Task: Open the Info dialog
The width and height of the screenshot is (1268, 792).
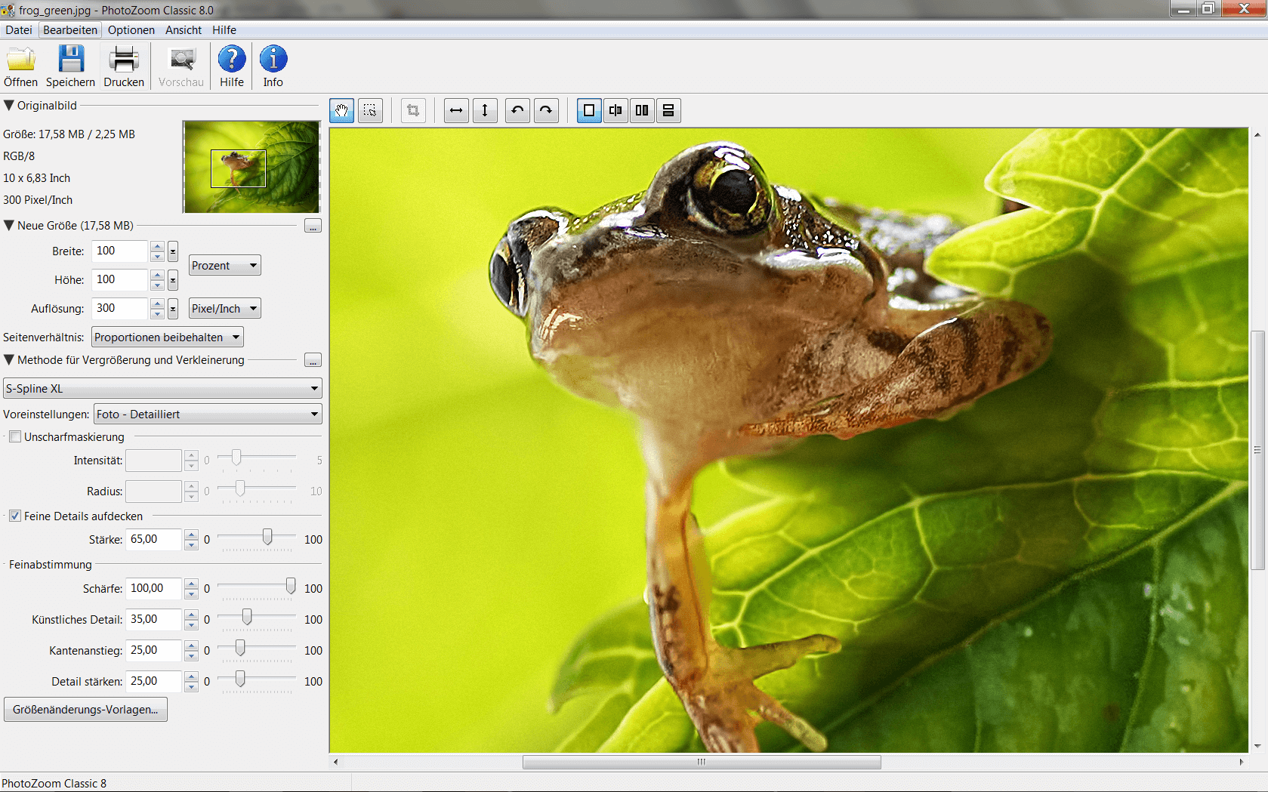Action: pos(273,65)
